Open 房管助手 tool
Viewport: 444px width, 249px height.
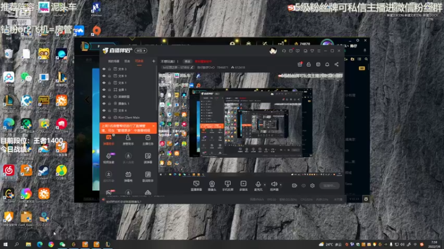(128, 140)
